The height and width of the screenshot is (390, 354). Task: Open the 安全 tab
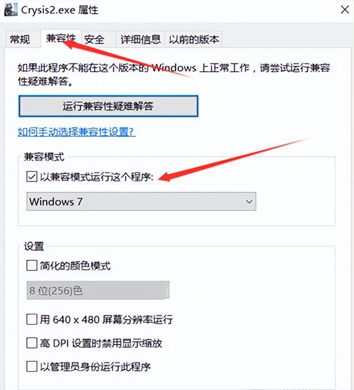95,39
